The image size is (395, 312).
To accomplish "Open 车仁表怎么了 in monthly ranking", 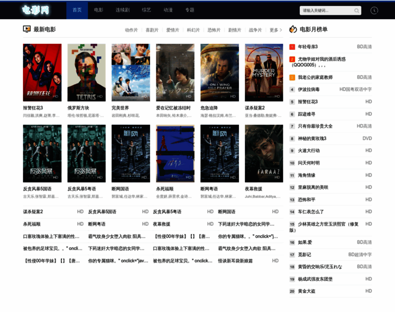I will (311, 212).
